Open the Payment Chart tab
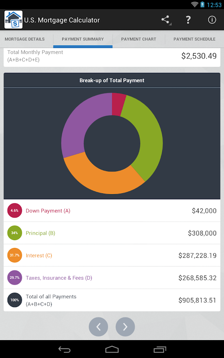 (139, 39)
